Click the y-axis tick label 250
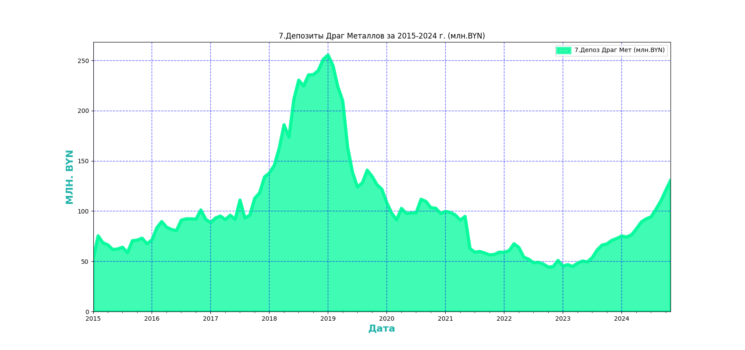The width and height of the screenshot is (745, 350). tap(83, 61)
